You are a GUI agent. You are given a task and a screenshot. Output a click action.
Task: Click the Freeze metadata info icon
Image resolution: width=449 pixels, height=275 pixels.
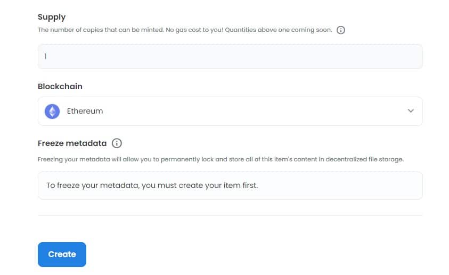tap(117, 143)
